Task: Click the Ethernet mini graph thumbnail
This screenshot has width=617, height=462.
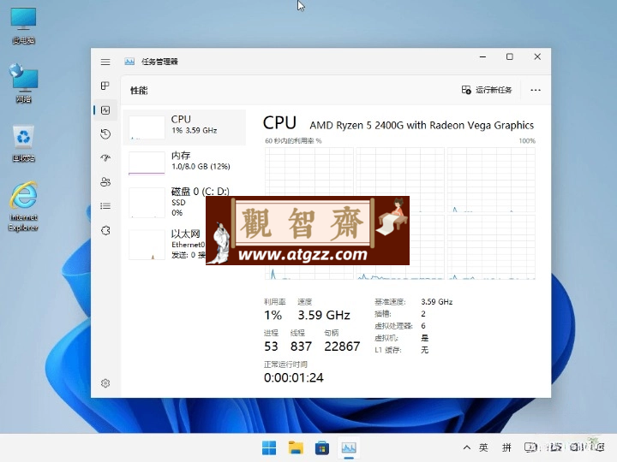Action: coord(147,245)
